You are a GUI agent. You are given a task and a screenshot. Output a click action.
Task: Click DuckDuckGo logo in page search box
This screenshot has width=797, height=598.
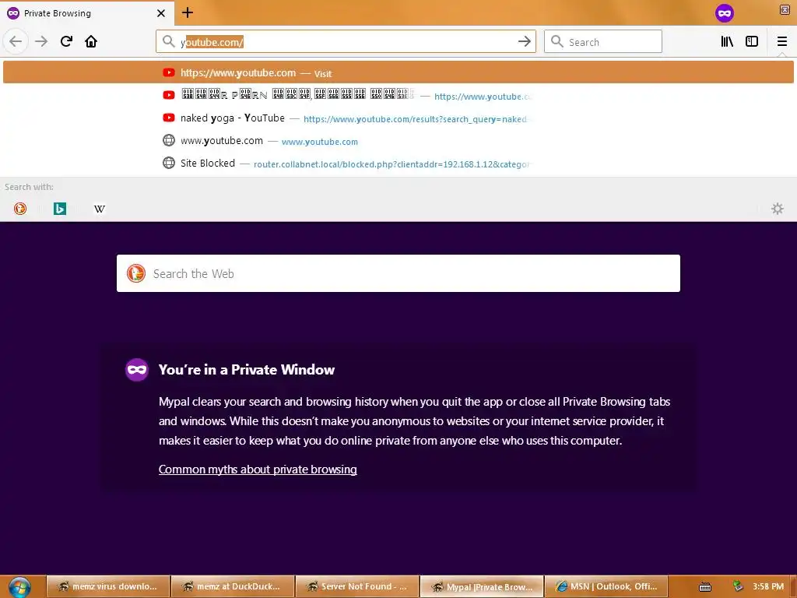pyautogui.click(x=136, y=273)
